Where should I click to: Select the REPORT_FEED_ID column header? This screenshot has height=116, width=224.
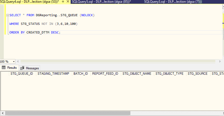(105, 74)
